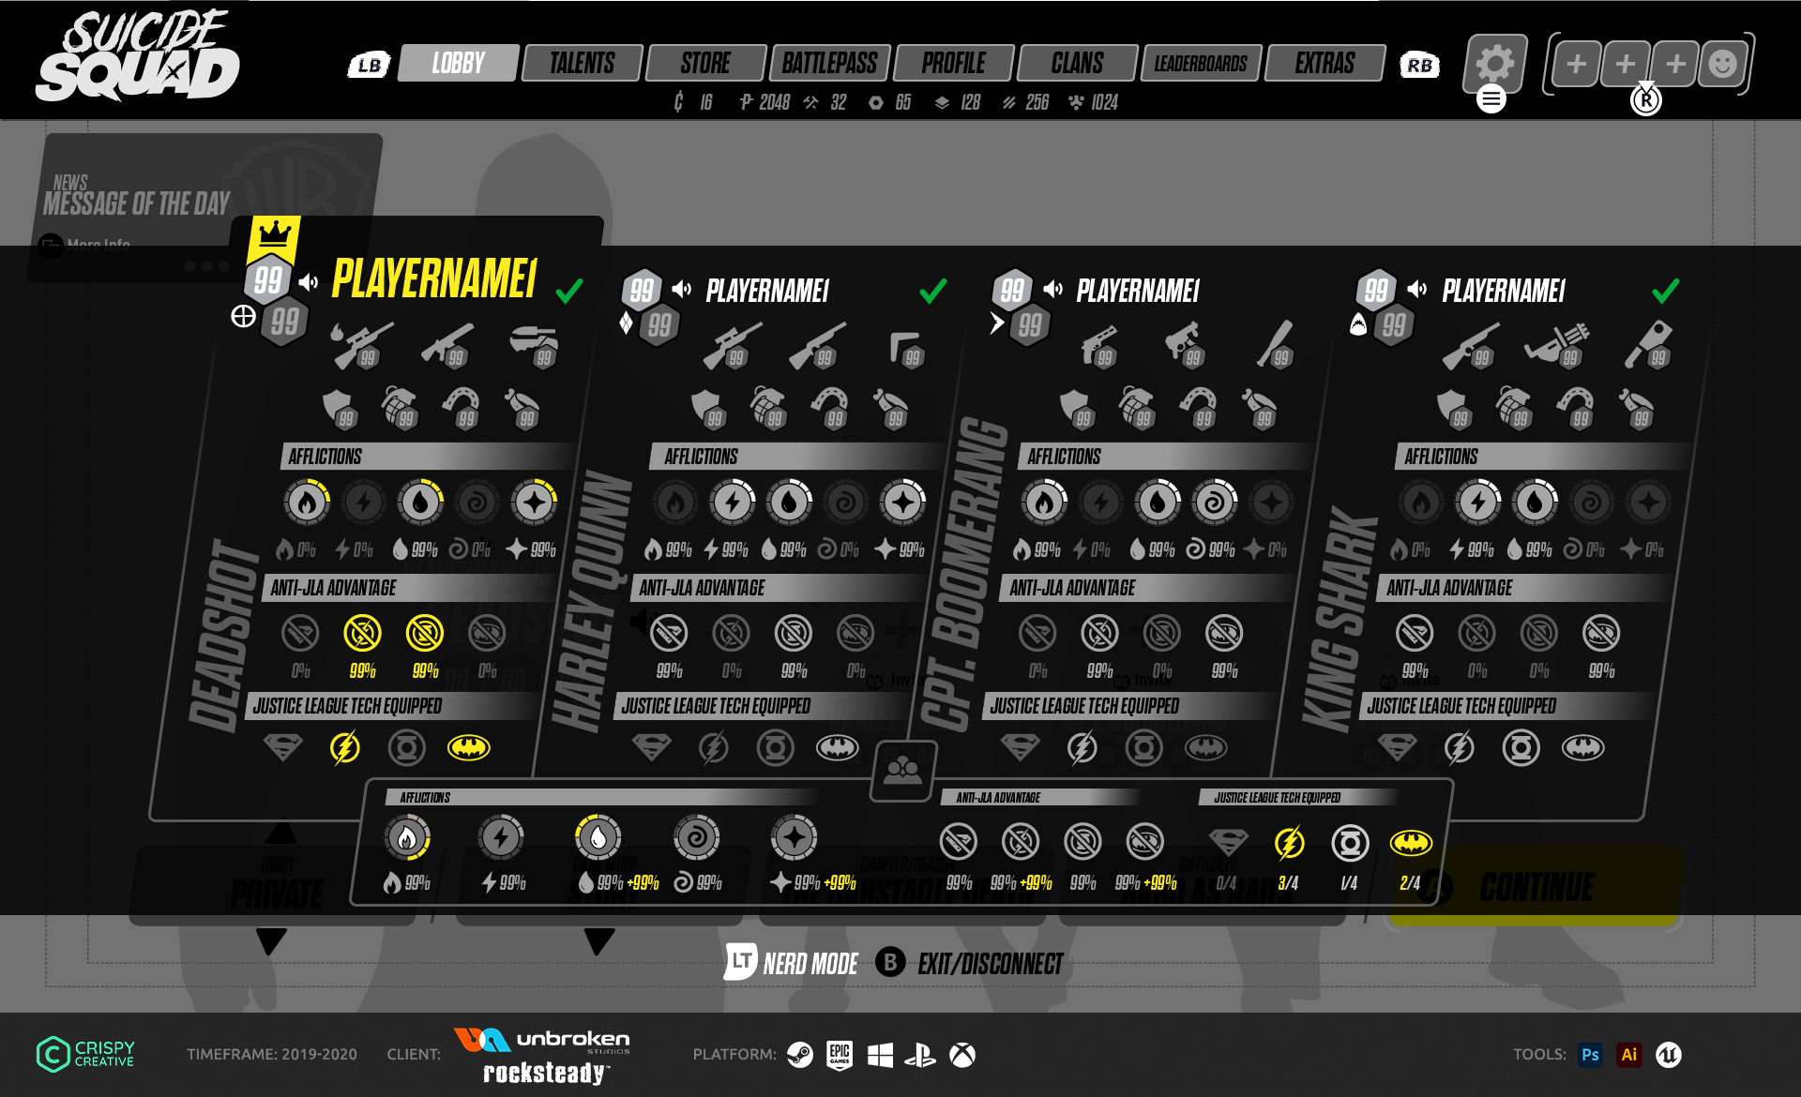This screenshot has width=1801, height=1097.
Task: Mute Deadshot player's speaker icon
Action: (308, 281)
